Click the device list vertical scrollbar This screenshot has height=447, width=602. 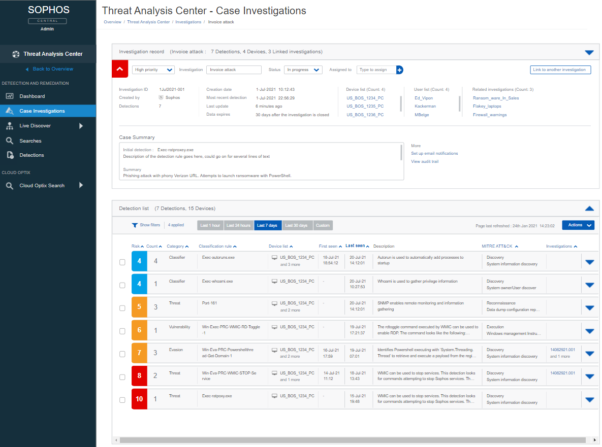click(x=401, y=104)
